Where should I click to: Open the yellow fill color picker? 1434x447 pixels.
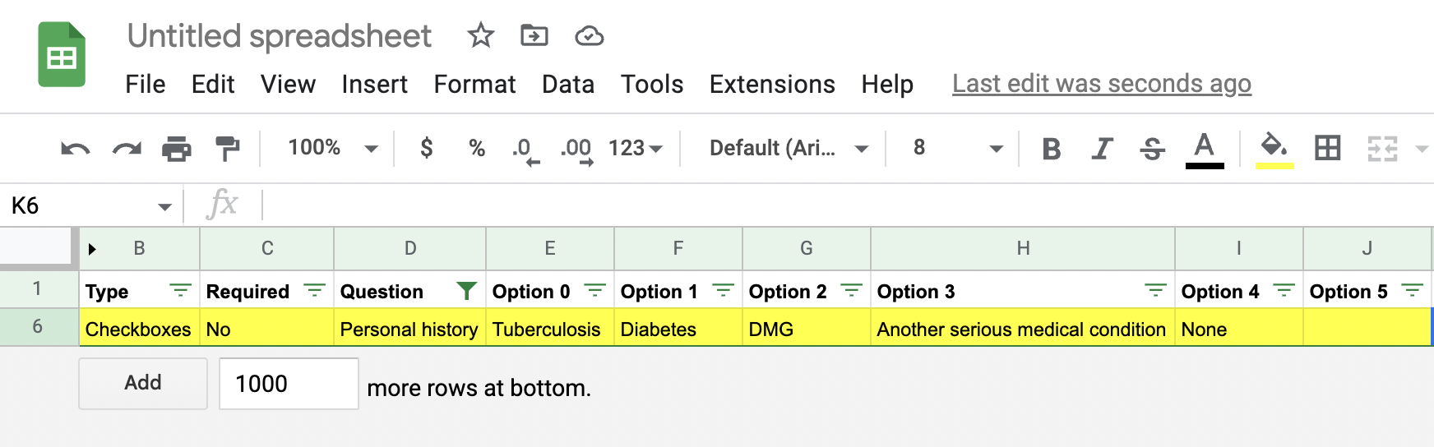[x=1274, y=149]
